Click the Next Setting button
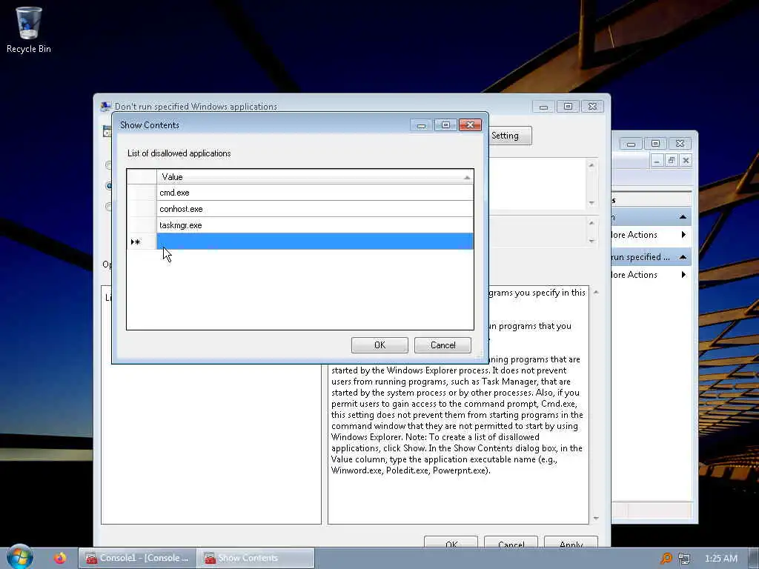This screenshot has height=569, width=759. pyautogui.click(x=510, y=136)
